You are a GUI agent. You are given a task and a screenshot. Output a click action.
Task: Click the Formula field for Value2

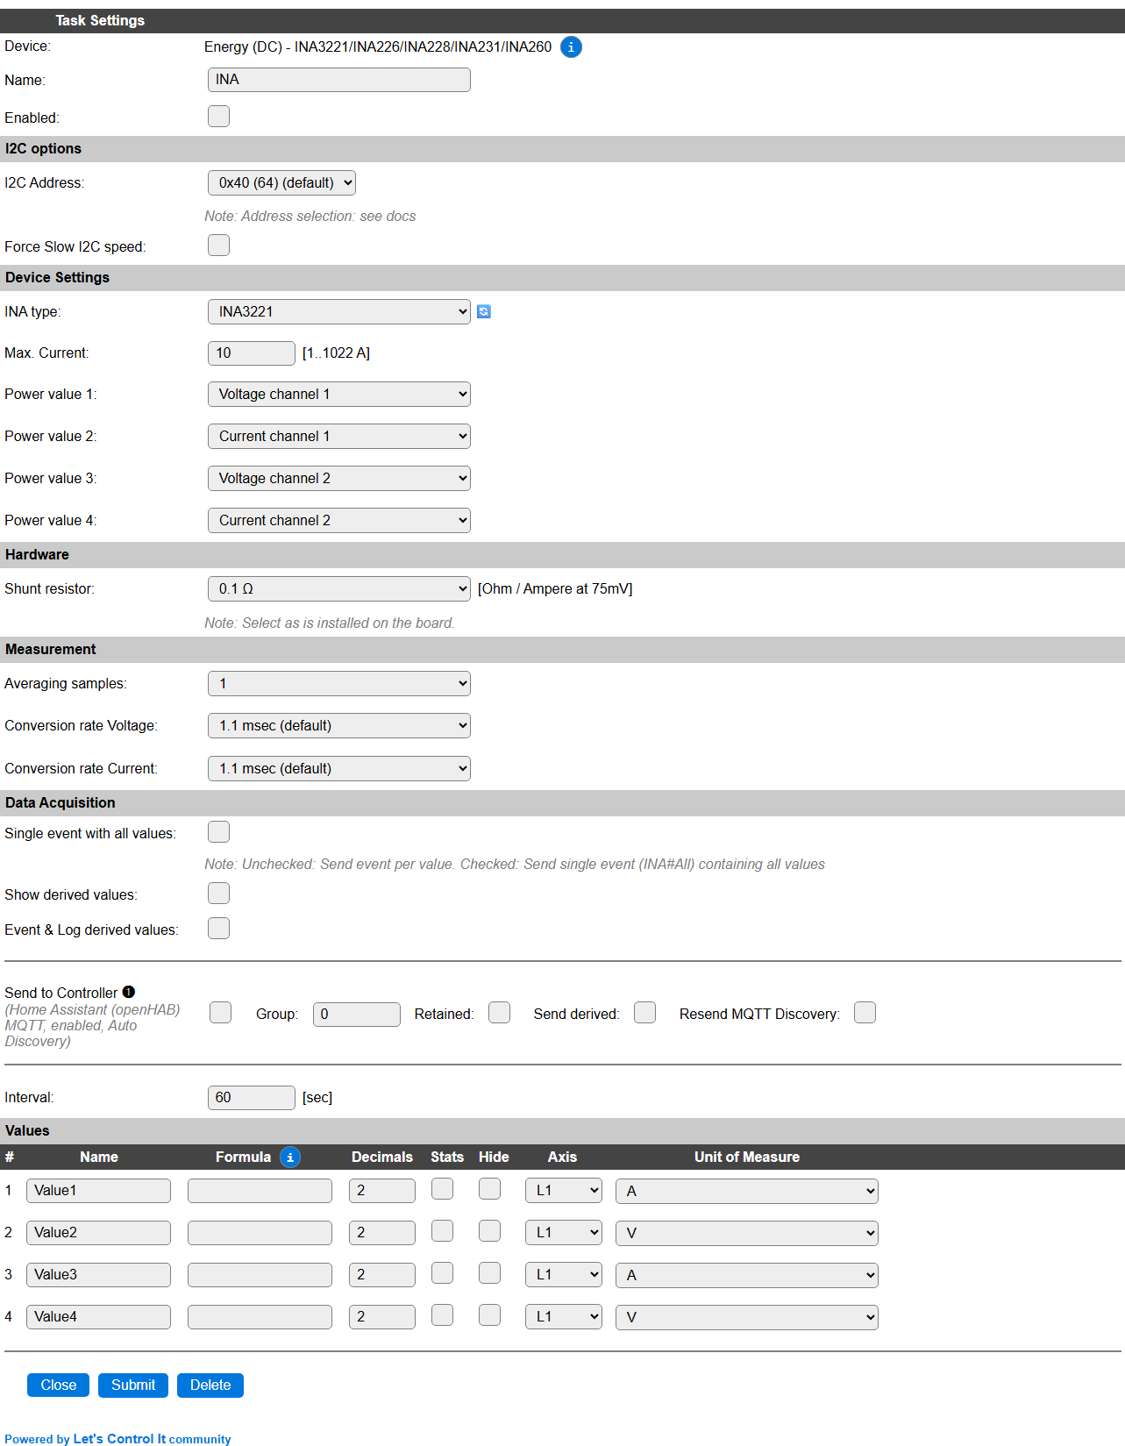coord(260,1233)
